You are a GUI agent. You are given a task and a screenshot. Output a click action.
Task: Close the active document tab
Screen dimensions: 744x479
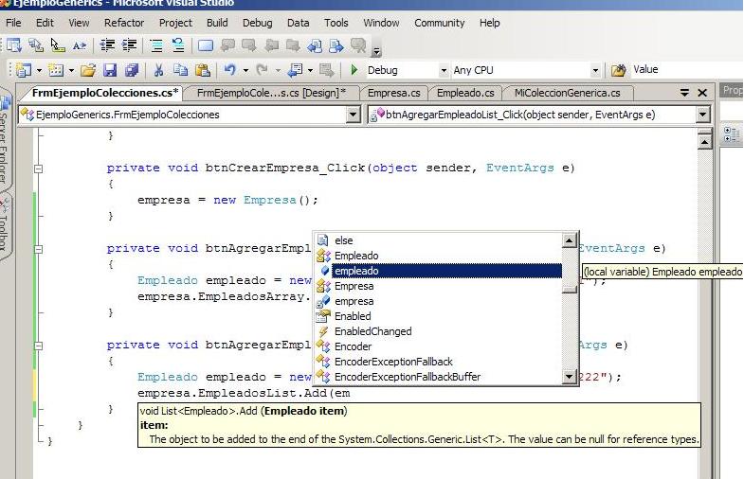(702, 93)
